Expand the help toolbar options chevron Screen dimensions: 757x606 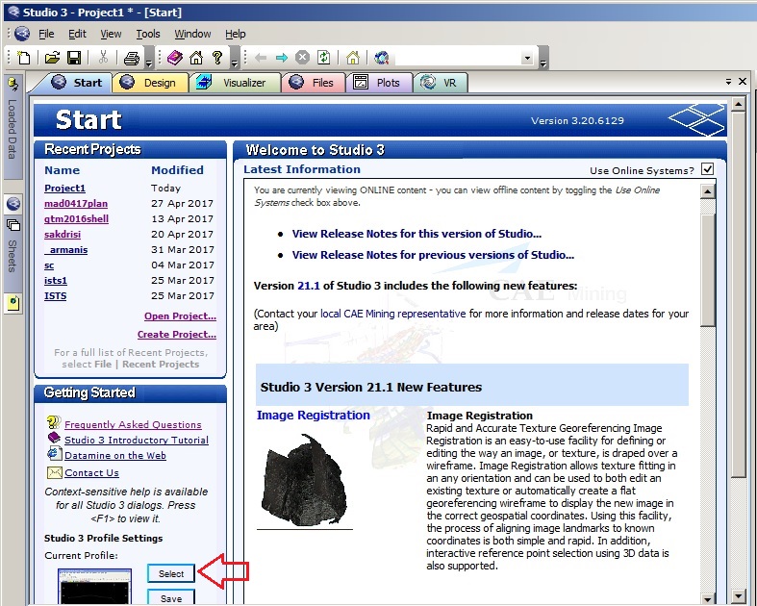click(x=234, y=60)
